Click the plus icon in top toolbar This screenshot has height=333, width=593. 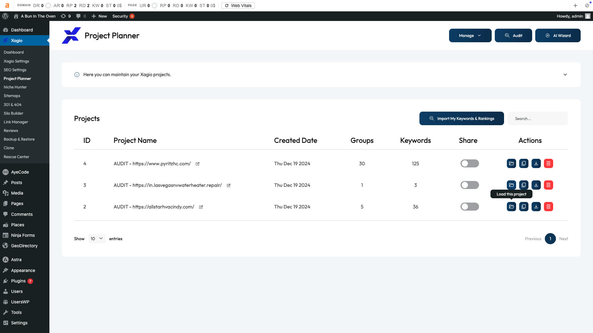[575, 6]
